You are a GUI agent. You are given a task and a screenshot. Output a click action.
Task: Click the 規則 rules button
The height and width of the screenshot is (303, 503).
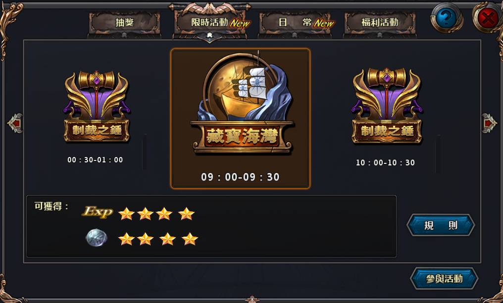click(441, 225)
